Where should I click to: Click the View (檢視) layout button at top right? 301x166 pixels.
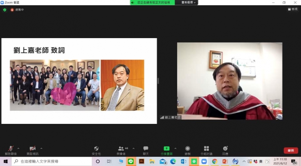point(292,9)
